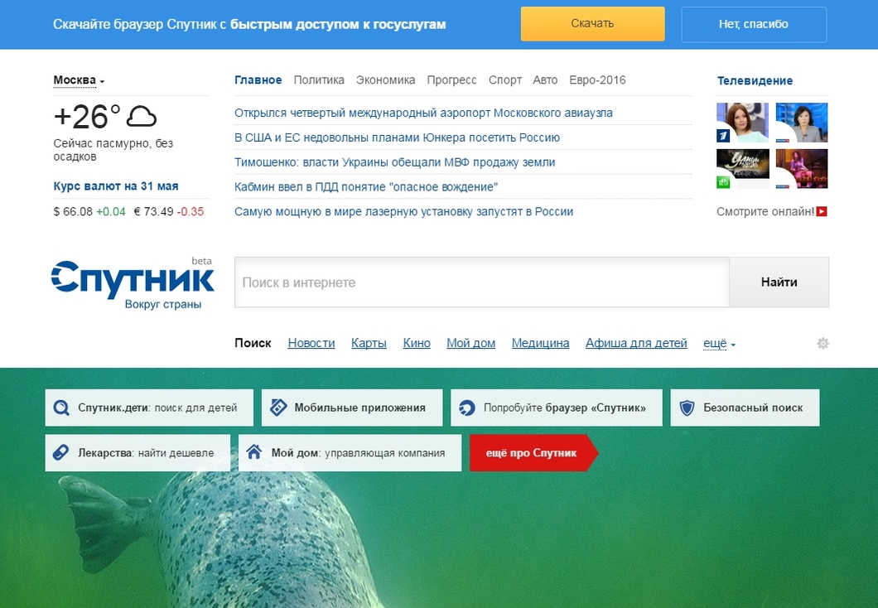
Task: Switch to Экономика news tab
Action: coord(386,80)
